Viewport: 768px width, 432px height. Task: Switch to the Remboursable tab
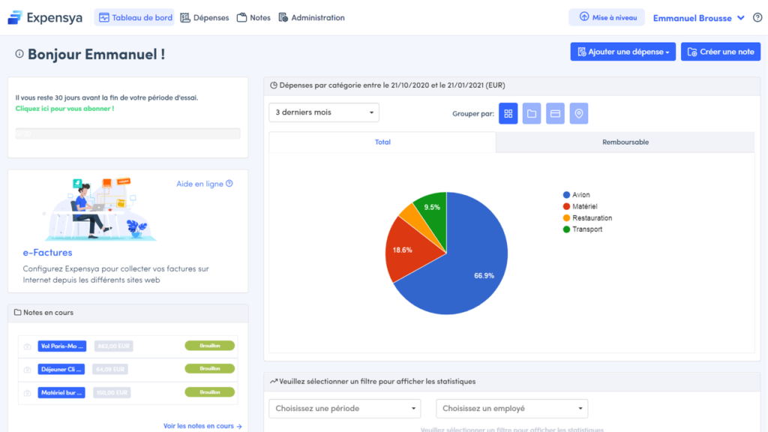[x=625, y=142]
